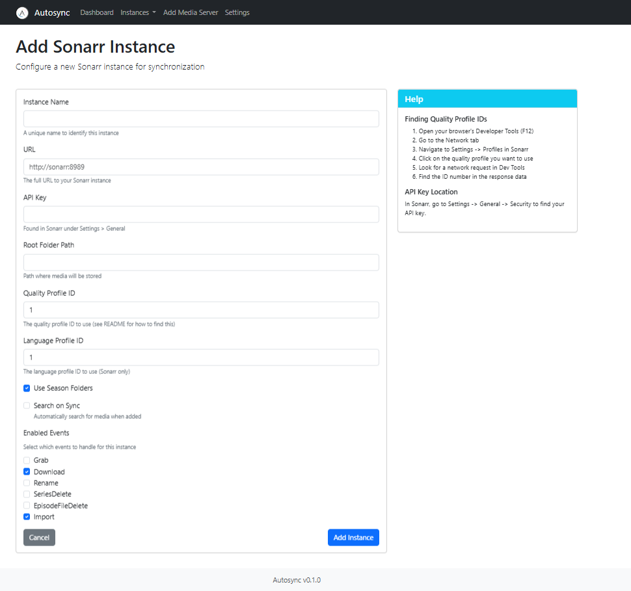The image size is (631, 591).
Task: Click 'Look for a network request in Dev Tools'
Action: pos(472,167)
